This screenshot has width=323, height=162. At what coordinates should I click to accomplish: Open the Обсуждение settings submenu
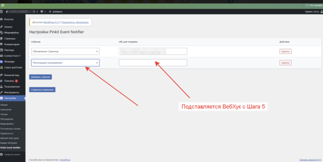pos(7,119)
